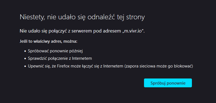The width and height of the screenshot is (216, 103).
Task: Click the bullet dot before 'Upewnić się'
Action: point(25,66)
